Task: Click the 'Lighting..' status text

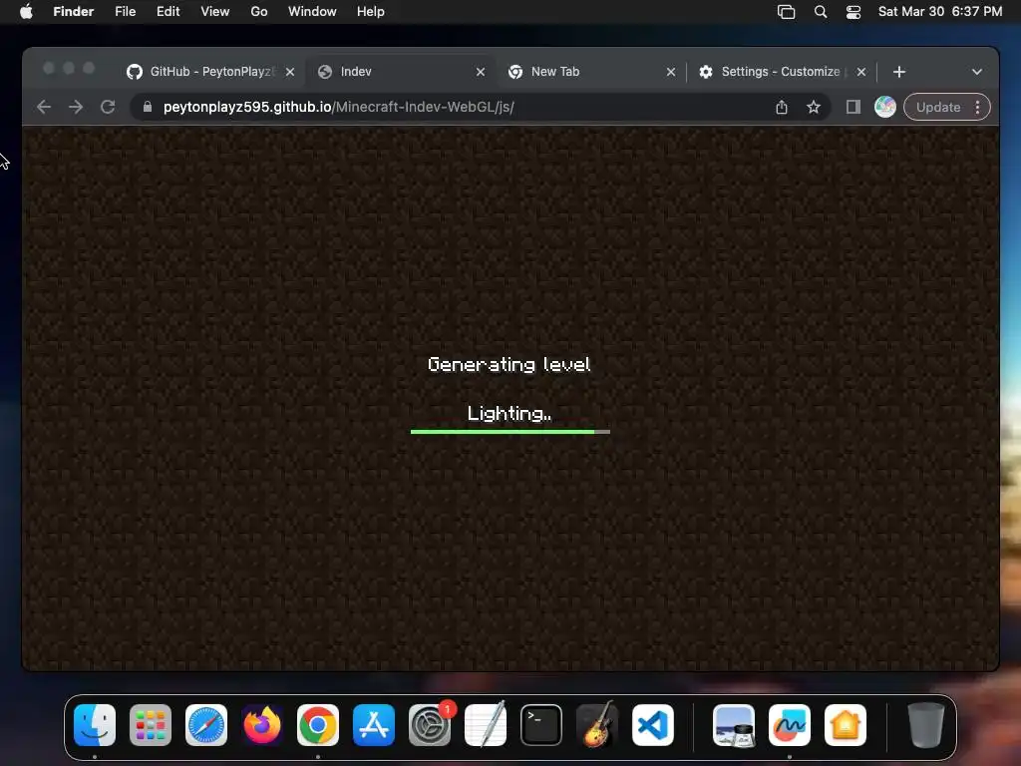Action: point(510,414)
